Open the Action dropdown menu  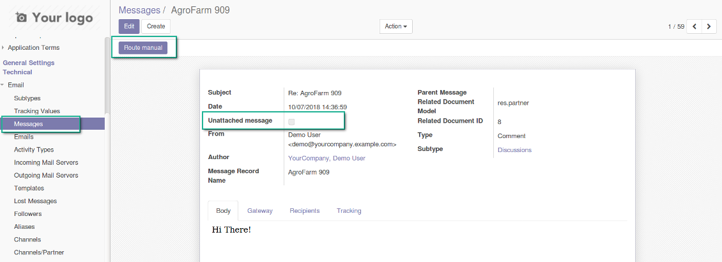(396, 26)
